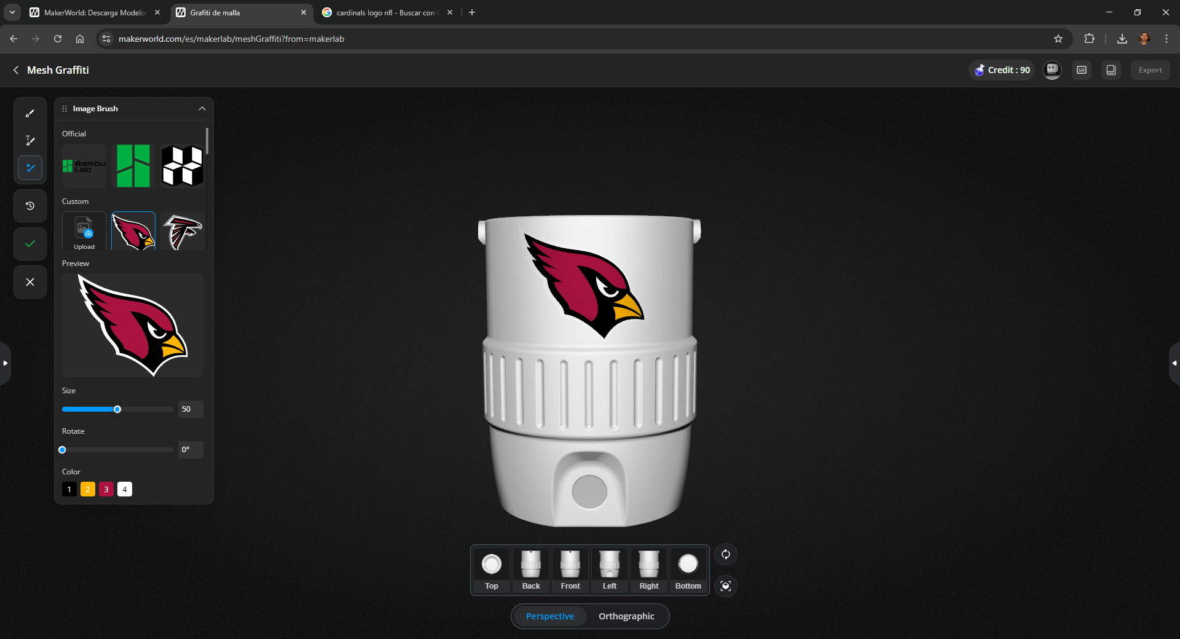This screenshot has width=1180, height=639.
Task: Click the brush Preview image
Action: click(133, 325)
